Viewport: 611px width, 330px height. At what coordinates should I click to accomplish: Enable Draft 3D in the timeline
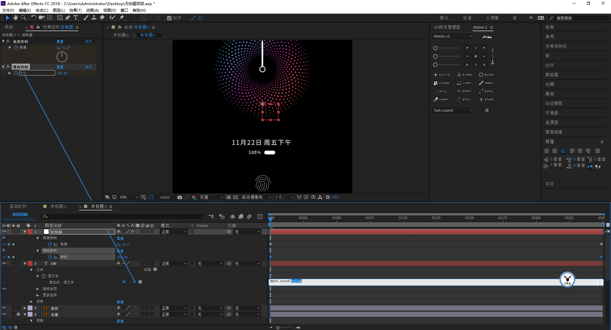(x=222, y=217)
